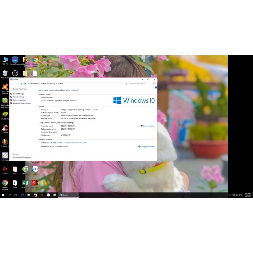Select Google Chrome icon beside Adobe shortcut
253x253 pixels.
click(35, 62)
